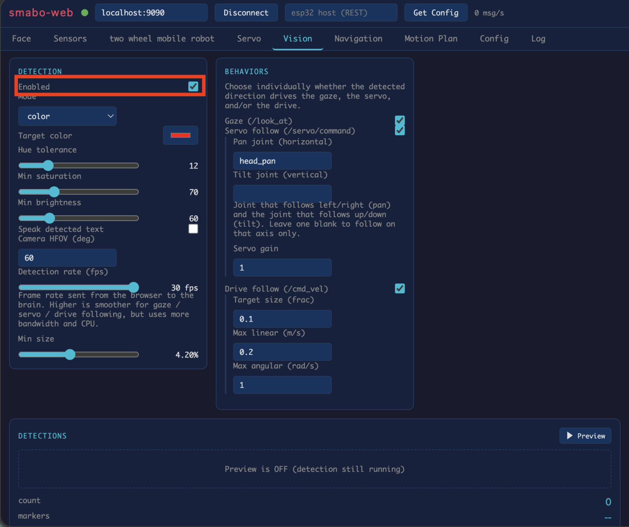Click the Target size (frac) field

[x=282, y=319]
